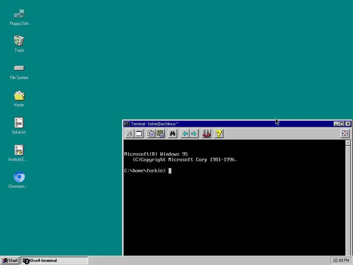The height and width of the screenshot is (265, 353).
Task: Open a new terminal window via toolbar
Action: [x=139, y=134]
